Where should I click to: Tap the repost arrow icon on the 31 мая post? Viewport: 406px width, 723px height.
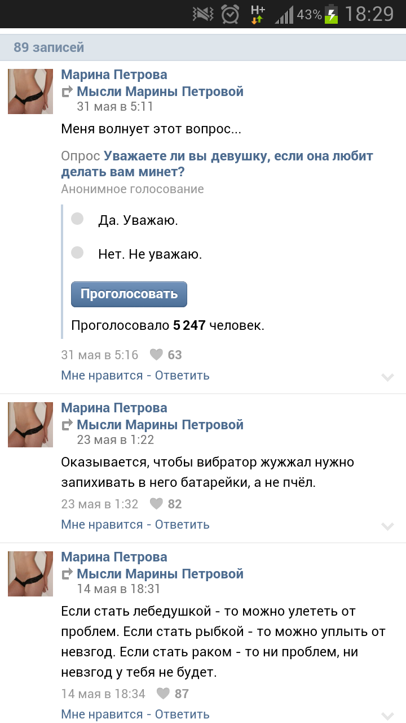point(67,92)
